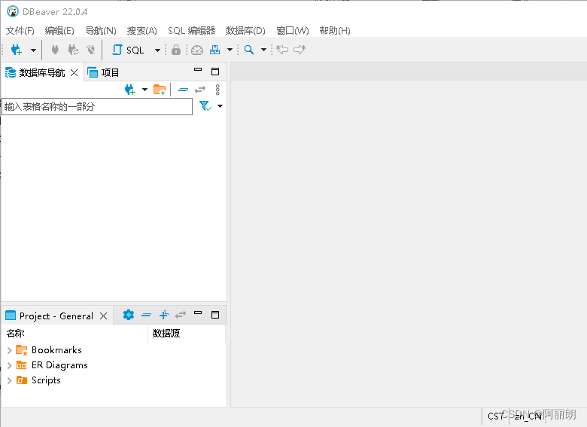Open the 搜索(A) menu

point(142,31)
